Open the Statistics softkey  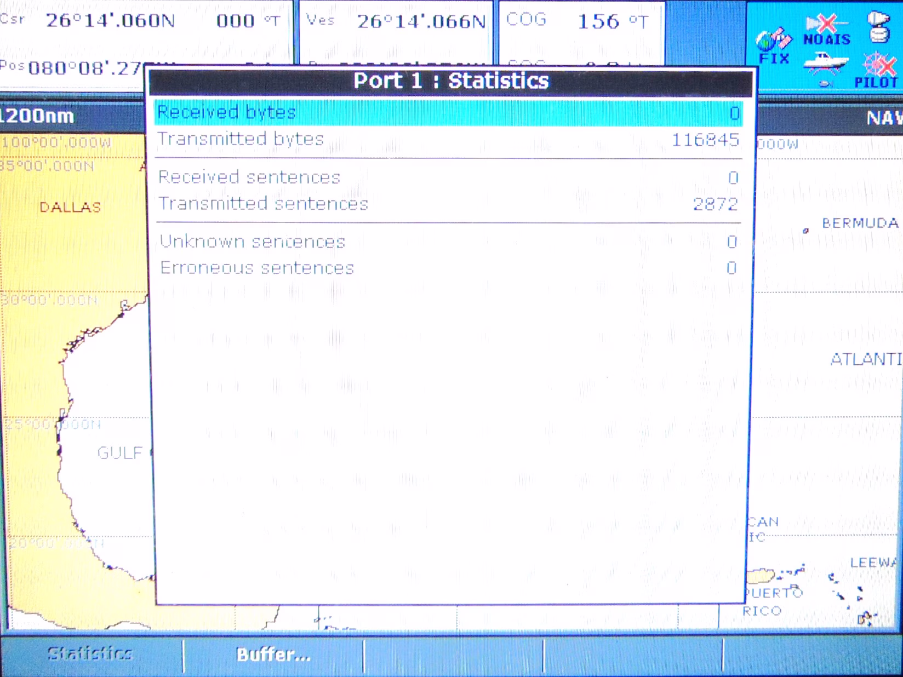(90, 653)
